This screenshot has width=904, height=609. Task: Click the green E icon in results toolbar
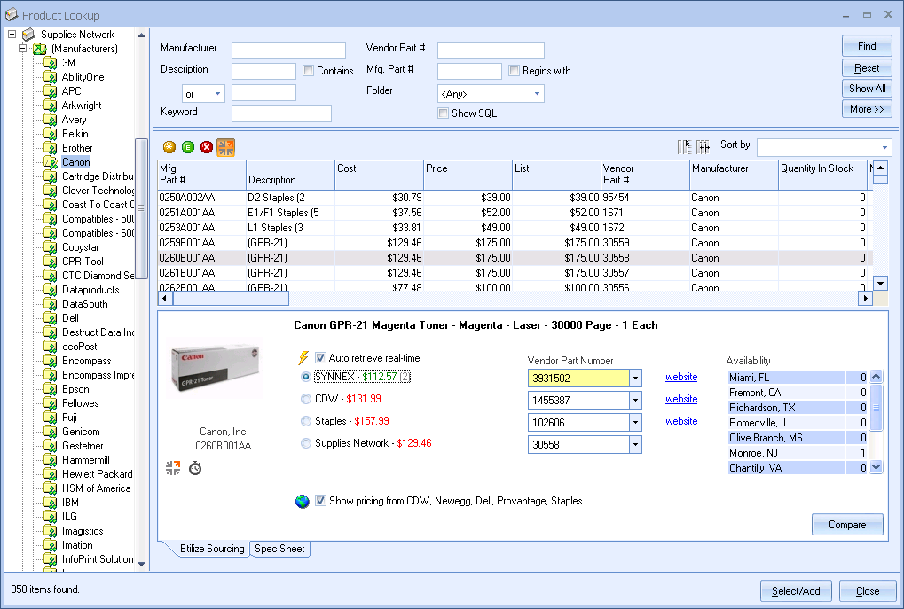188,147
